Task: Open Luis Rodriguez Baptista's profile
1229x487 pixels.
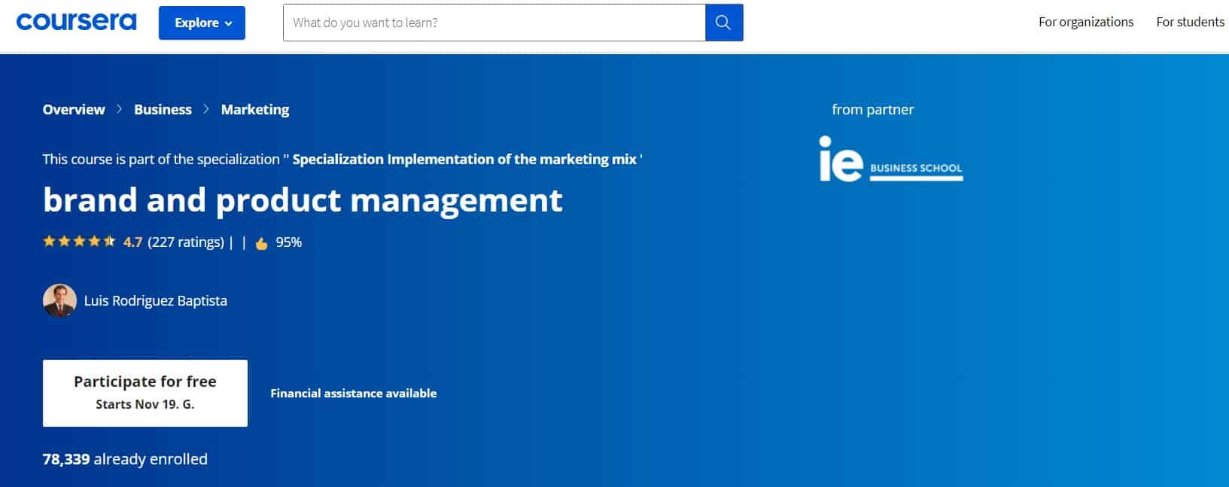Action: click(x=156, y=300)
